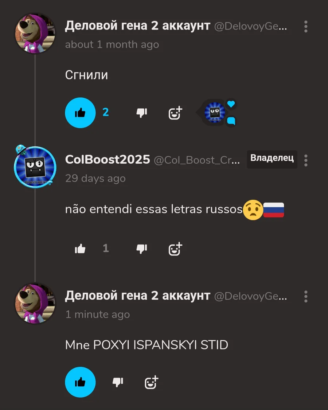Open the ColBoost2025 username link

click(108, 159)
